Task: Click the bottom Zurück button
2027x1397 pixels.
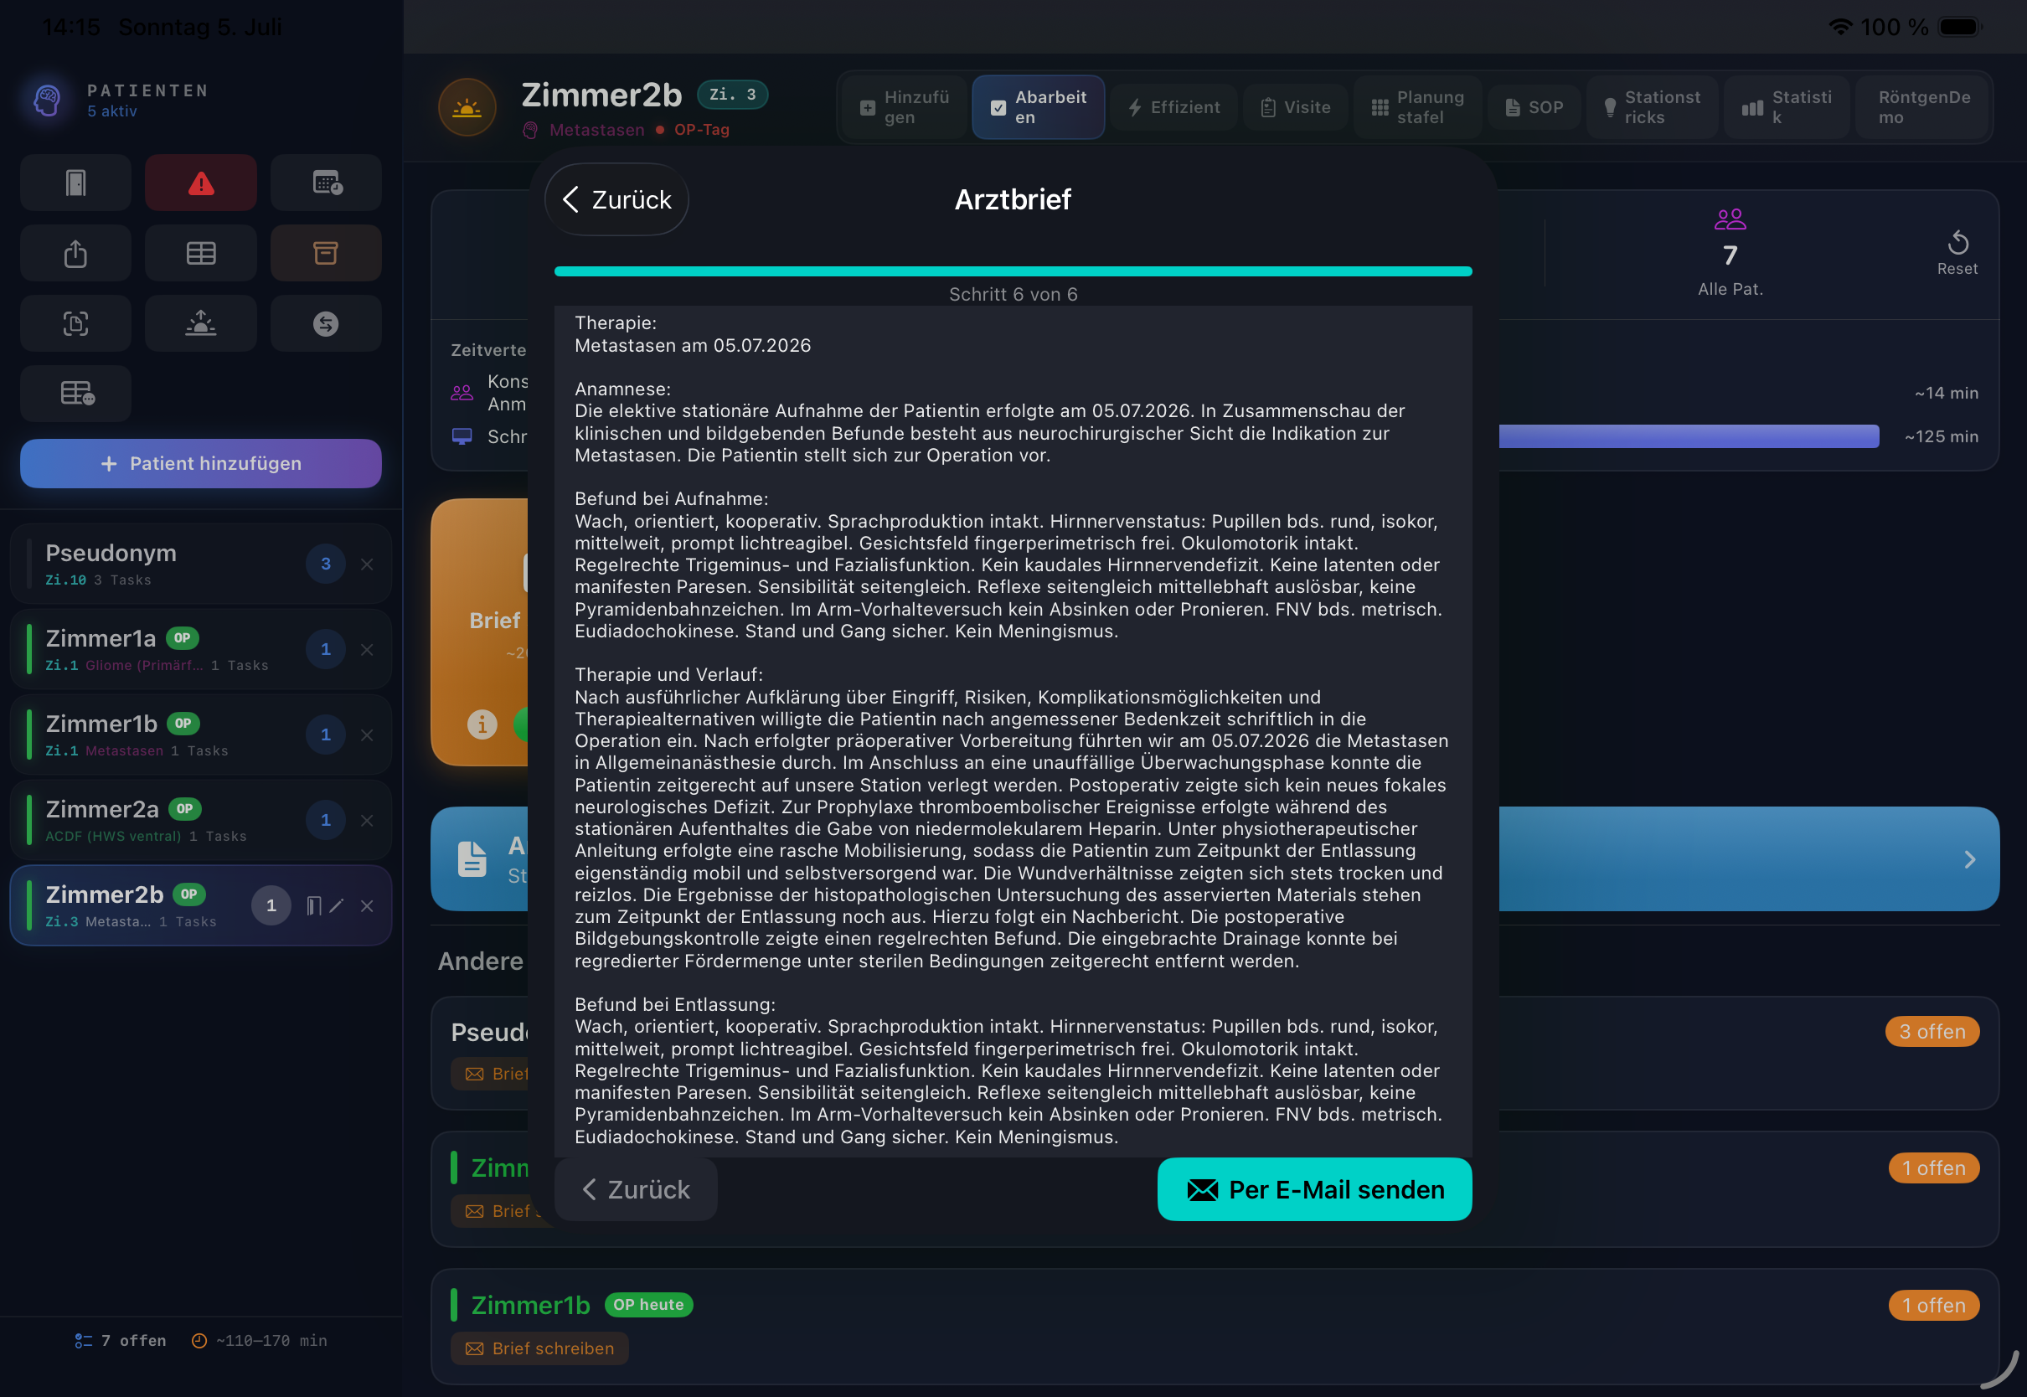Action: click(x=637, y=1188)
